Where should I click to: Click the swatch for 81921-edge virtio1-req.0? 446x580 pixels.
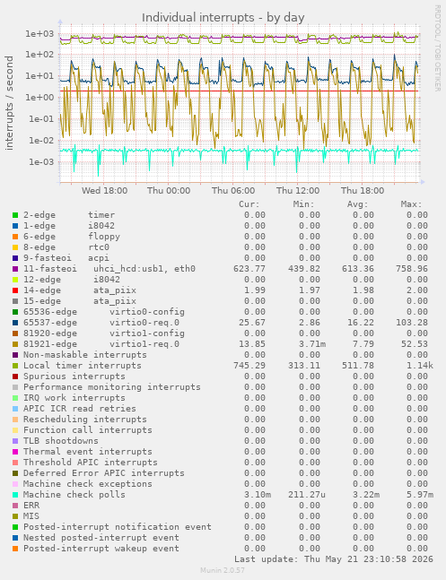point(15,344)
